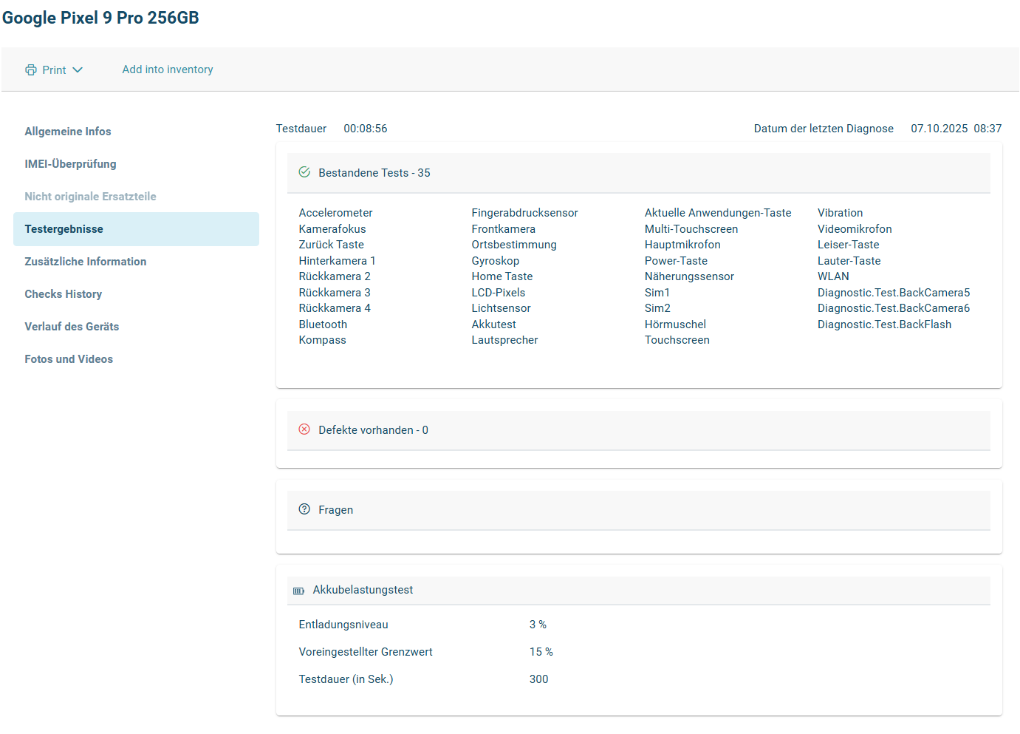Click the green checkmark passed-tests icon
This screenshot has height=734, width=1020.
(304, 172)
